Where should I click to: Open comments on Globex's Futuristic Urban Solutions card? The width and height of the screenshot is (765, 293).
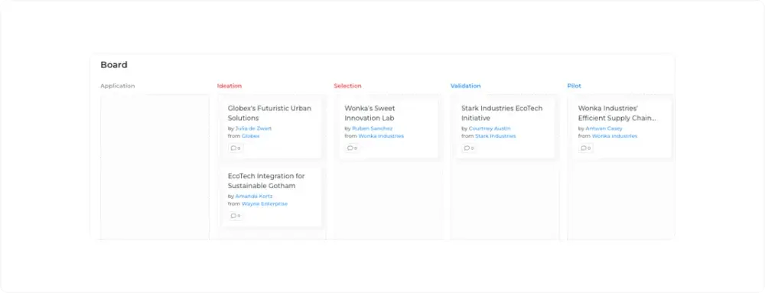(236, 148)
